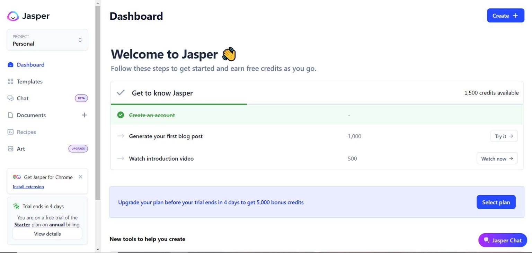Click the Jasper logo

tap(13, 16)
